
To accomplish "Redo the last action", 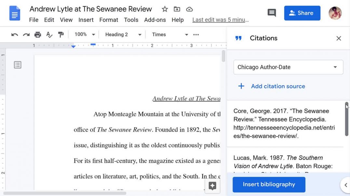I will click(26, 34).
